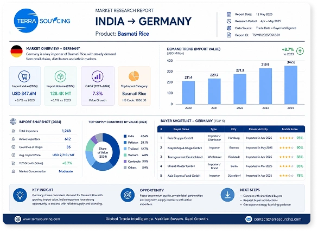This screenshot has height=232, width=318.
Task: Click the Cambodia legend color swatch
Action: click(125, 162)
